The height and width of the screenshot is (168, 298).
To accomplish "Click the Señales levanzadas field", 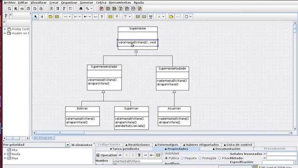I will (x=281, y=154).
